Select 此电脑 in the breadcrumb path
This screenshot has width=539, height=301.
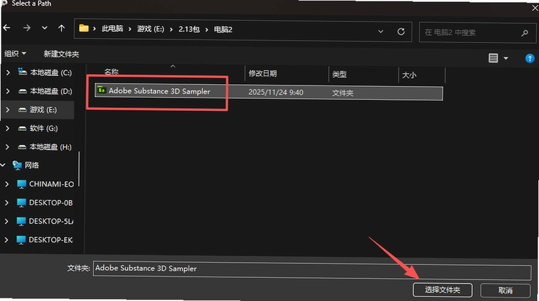pos(112,28)
